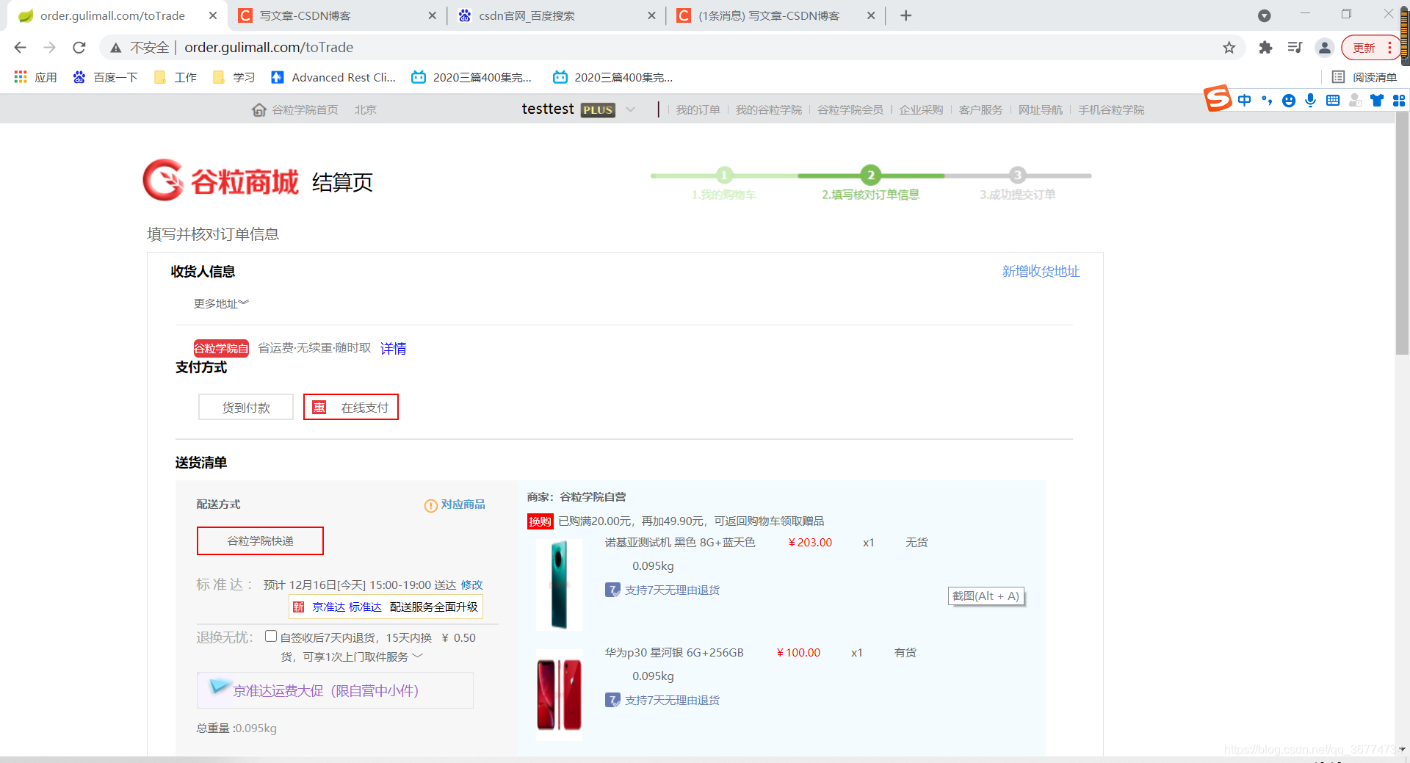The image size is (1410, 763).
Task: Open the 应用 apps grid shortcut
Action: pyautogui.click(x=35, y=77)
